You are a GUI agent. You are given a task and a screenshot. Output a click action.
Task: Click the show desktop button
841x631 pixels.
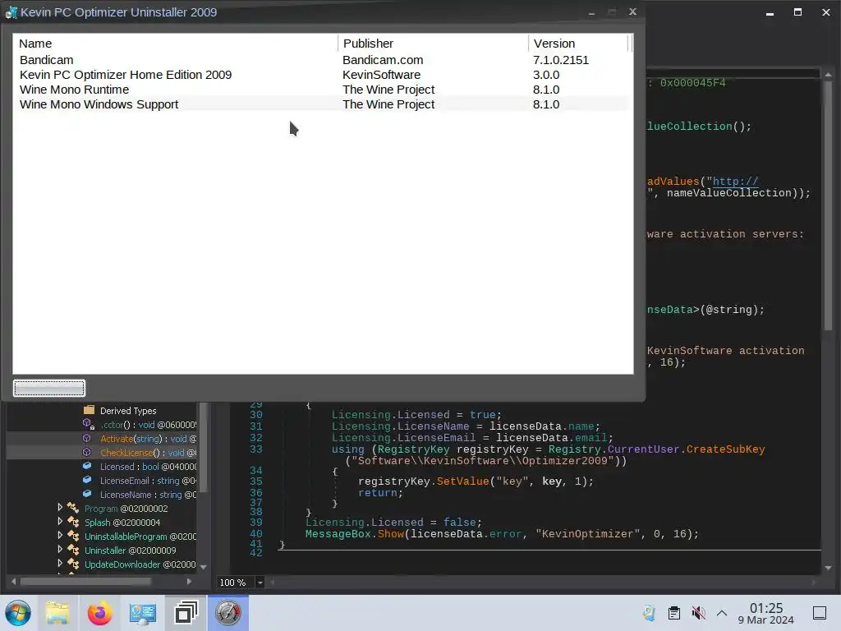coord(820,613)
